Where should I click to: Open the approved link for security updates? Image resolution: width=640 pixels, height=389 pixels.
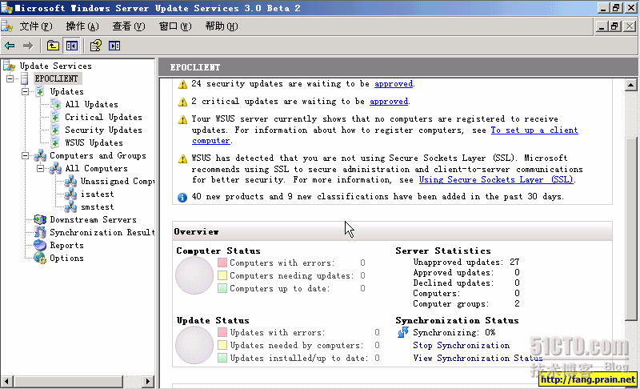click(394, 84)
